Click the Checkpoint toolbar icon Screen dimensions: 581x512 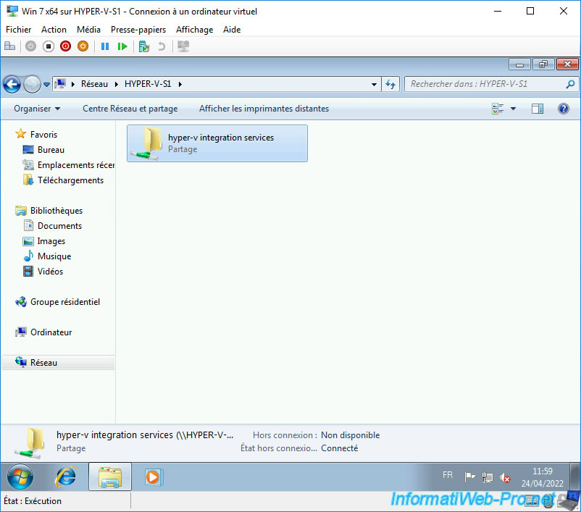point(143,46)
